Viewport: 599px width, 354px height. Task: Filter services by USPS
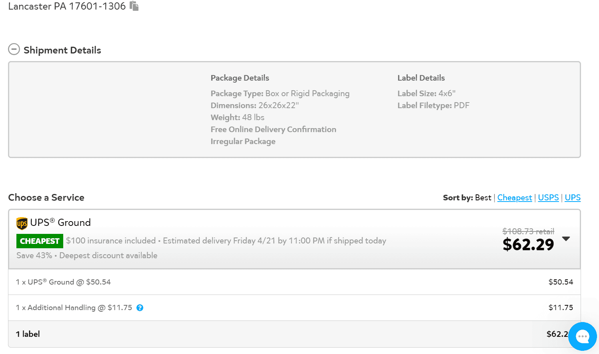click(x=548, y=198)
